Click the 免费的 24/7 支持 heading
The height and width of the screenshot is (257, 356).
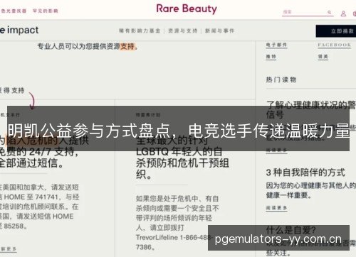tap(39, 151)
